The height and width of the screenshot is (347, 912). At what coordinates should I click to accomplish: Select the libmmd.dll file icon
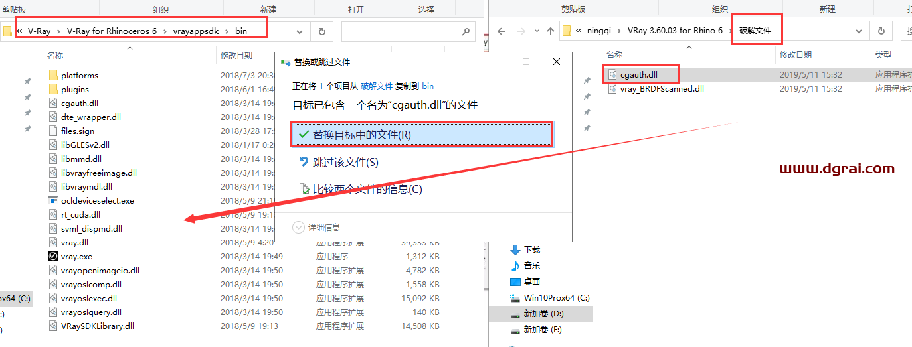pyautogui.click(x=54, y=159)
